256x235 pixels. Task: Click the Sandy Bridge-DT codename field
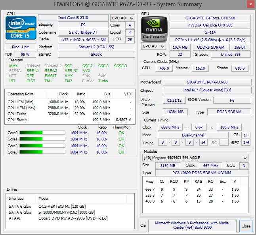[83, 32]
